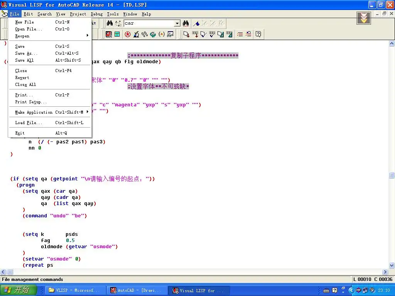Choose Save As... menu entry

coord(49,53)
